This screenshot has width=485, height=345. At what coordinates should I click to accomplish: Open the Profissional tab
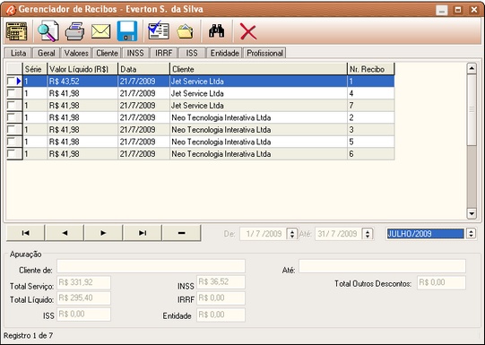click(x=264, y=53)
